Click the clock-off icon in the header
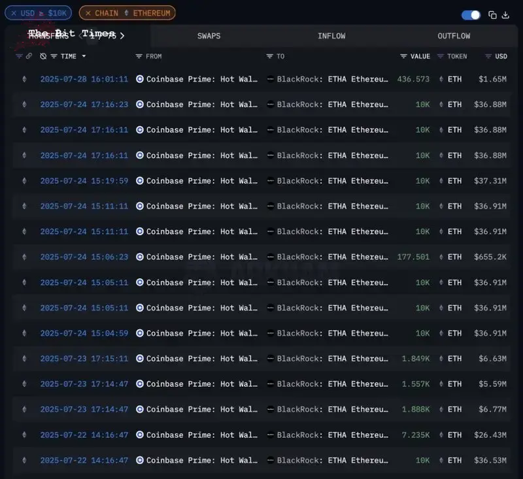Image resolution: width=523 pixels, height=479 pixels. 43,56
